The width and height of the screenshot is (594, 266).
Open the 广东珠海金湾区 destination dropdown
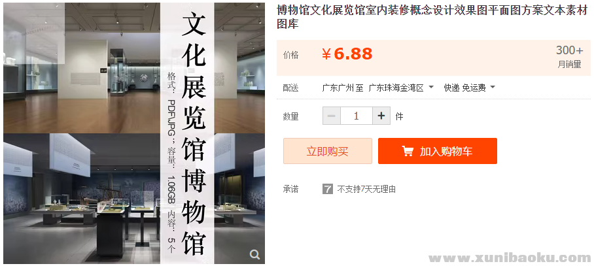point(401,88)
